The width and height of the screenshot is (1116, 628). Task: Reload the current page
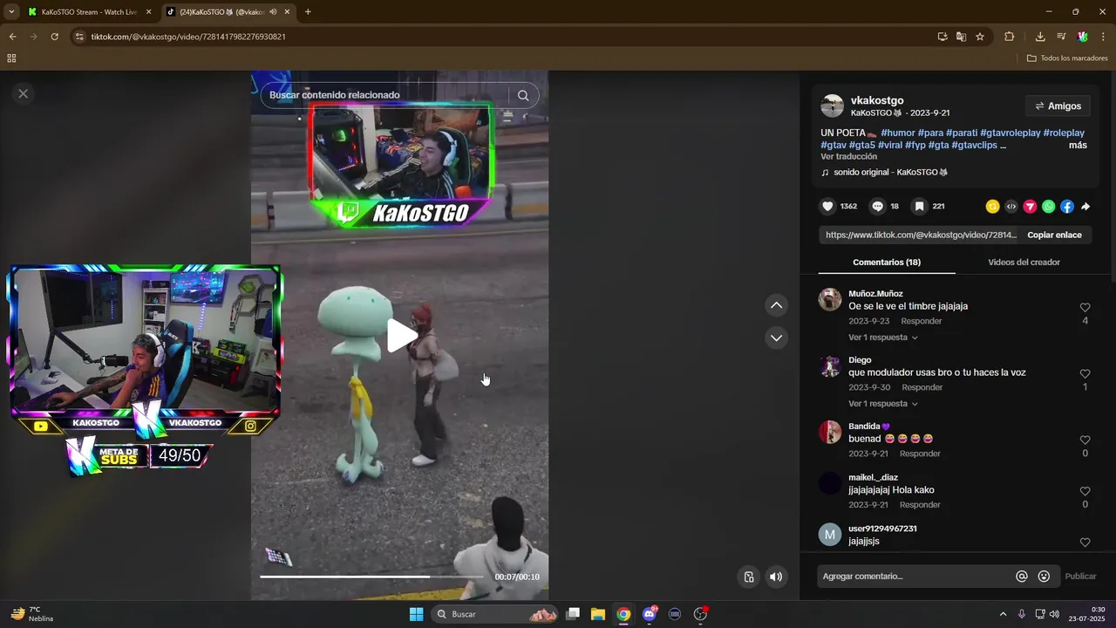click(x=54, y=37)
